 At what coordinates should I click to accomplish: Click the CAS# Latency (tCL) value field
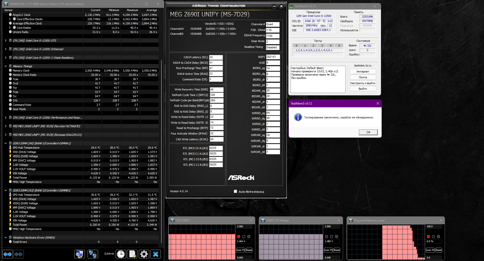pyautogui.click(x=216, y=57)
